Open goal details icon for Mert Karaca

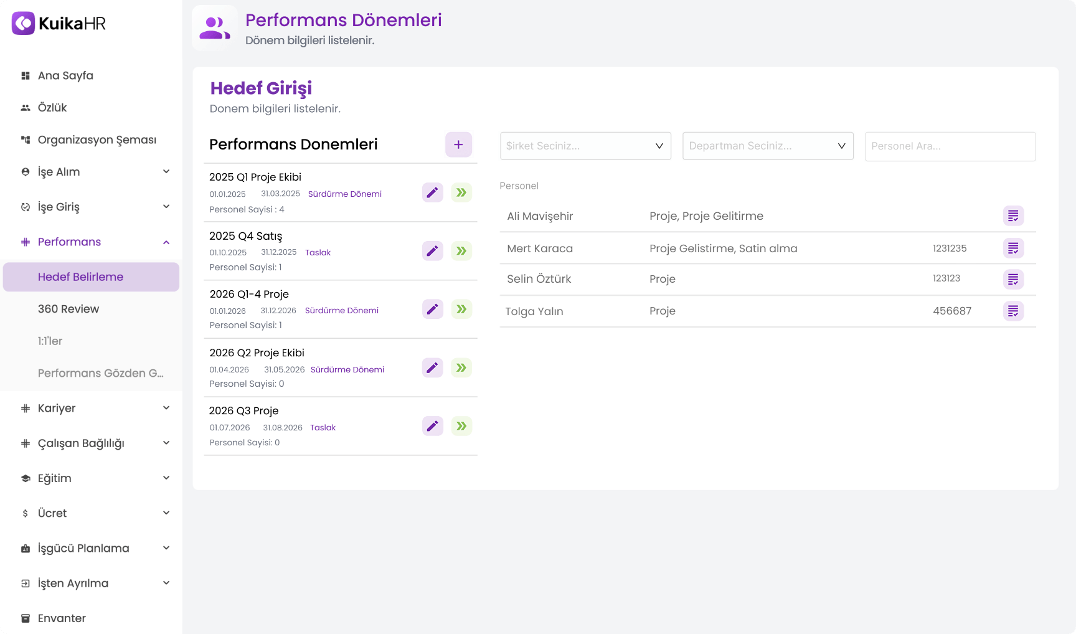(1013, 248)
